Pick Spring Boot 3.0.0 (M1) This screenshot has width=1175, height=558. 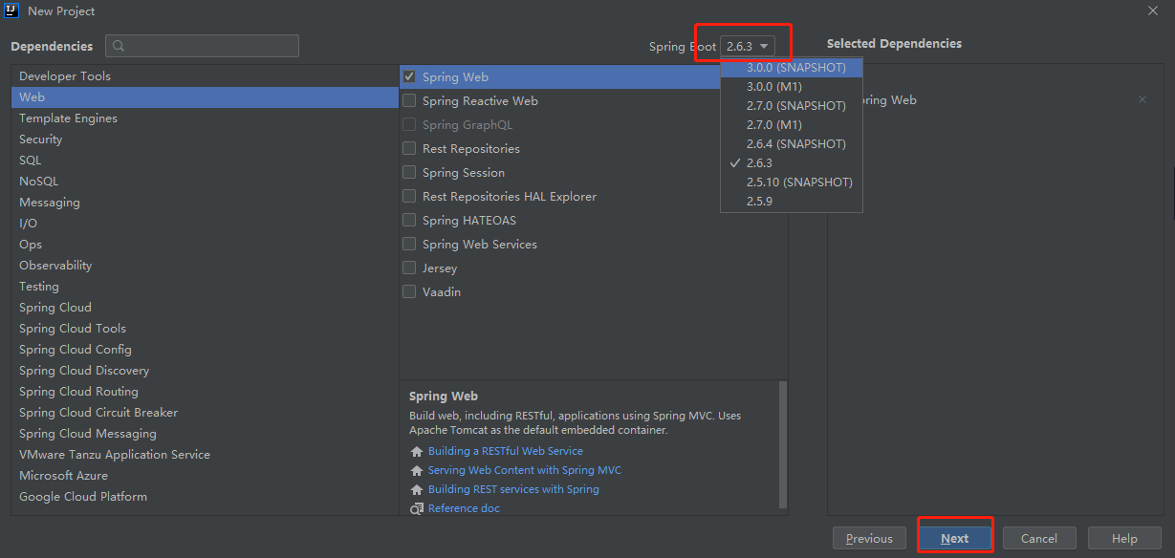(x=792, y=86)
